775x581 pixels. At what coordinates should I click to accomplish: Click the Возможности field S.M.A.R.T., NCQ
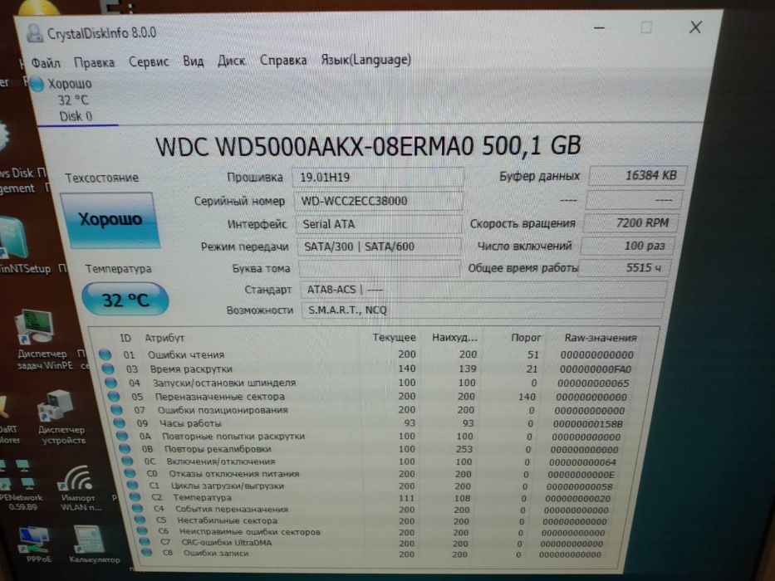pos(482,310)
